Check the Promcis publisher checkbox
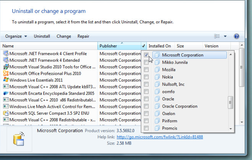 tap(146, 128)
